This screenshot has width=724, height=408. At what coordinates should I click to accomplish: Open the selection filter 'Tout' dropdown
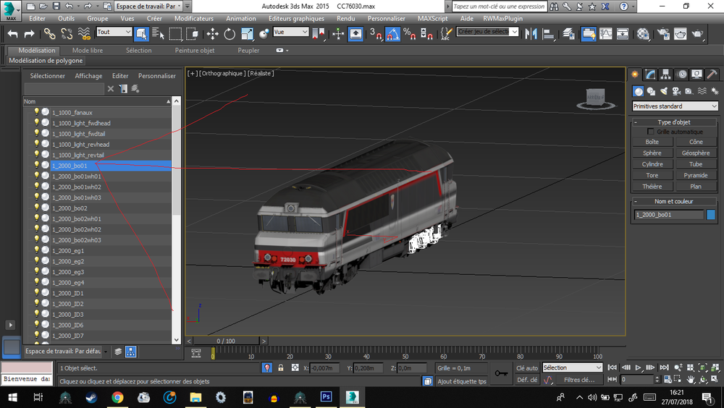pyautogui.click(x=114, y=32)
